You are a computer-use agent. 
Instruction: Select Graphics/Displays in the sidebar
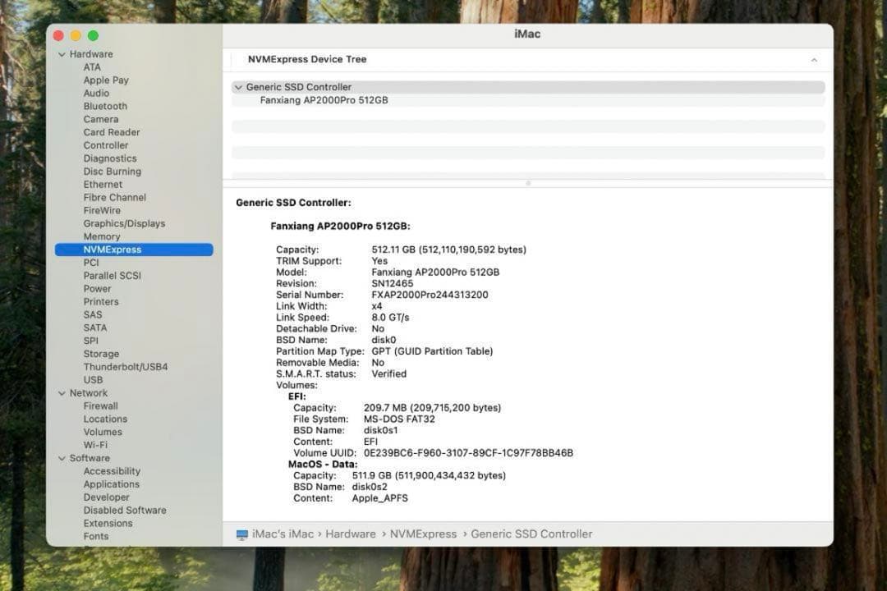tap(124, 223)
